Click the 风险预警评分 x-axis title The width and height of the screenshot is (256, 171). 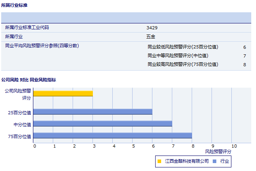pos(218,152)
